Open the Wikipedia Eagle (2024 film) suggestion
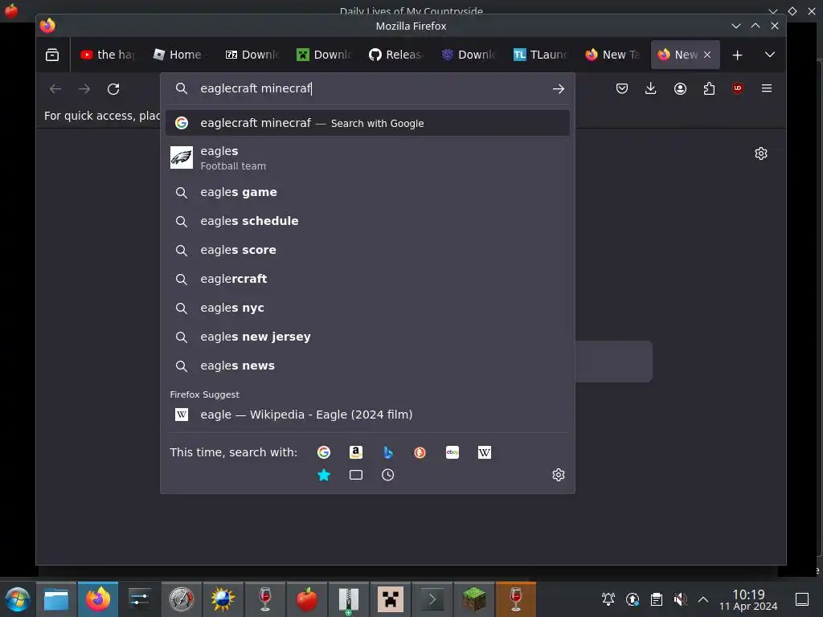 (367, 415)
